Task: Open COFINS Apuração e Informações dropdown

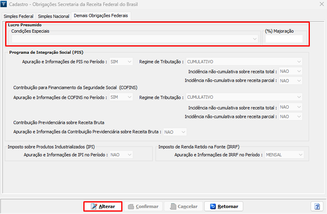Action: pos(121,97)
